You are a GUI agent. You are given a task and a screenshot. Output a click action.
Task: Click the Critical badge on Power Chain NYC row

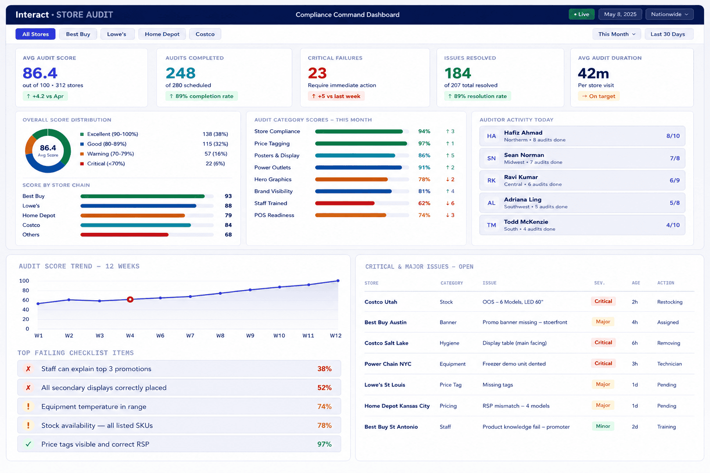603,364
